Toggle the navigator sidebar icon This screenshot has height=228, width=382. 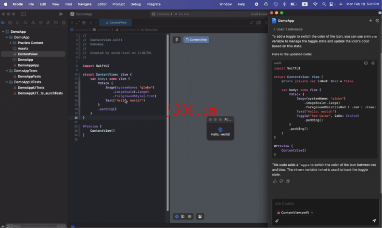[23, 14]
